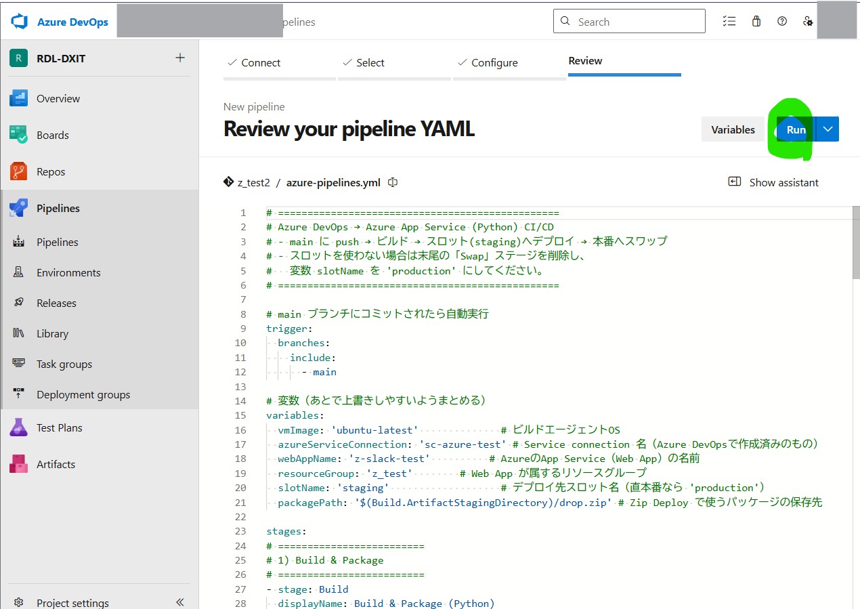
Task: Focus the Search input field
Action: click(629, 22)
